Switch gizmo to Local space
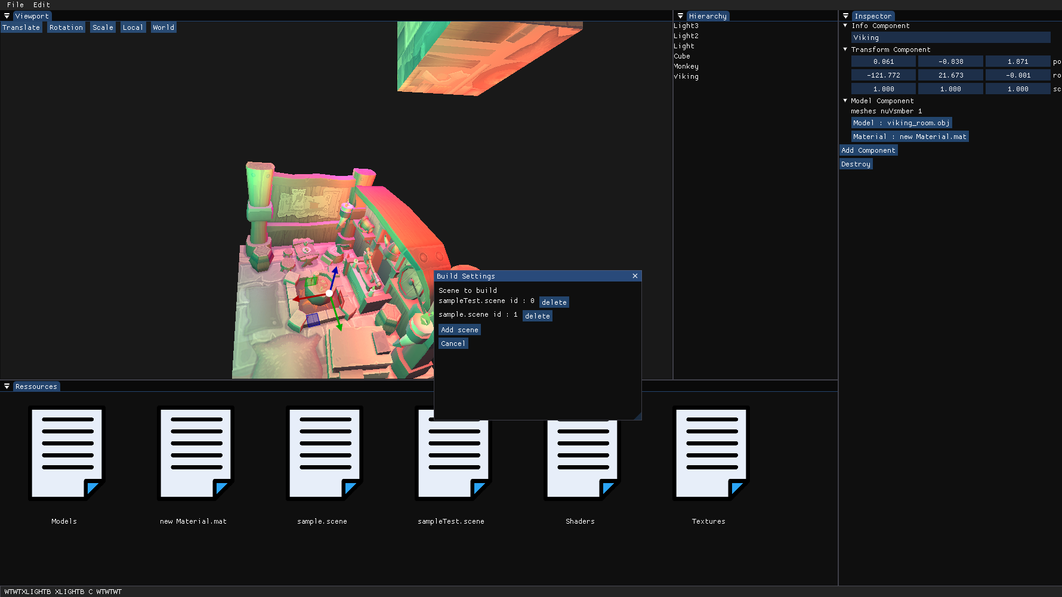Viewport: 1062px width, 597px height. (x=132, y=27)
